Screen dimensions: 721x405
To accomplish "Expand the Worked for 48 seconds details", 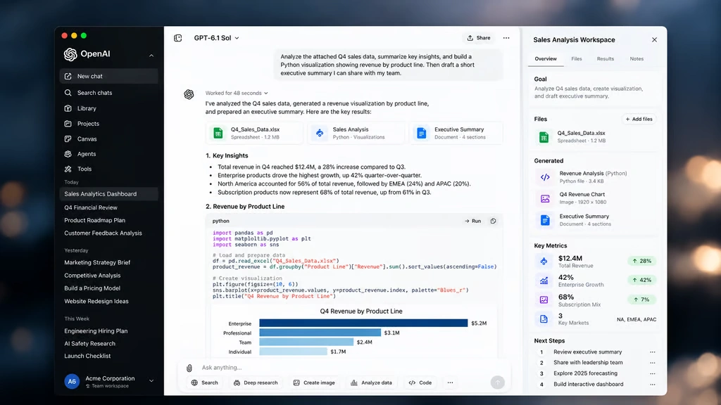I will (x=237, y=94).
